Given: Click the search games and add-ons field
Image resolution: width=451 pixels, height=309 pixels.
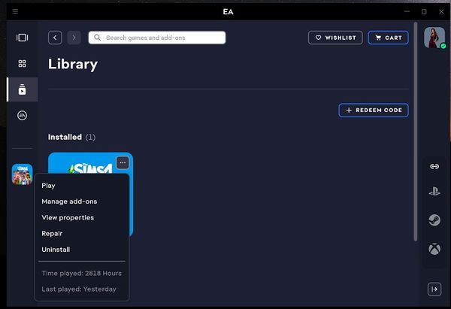Looking at the screenshot, I should click(x=157, y=38).
